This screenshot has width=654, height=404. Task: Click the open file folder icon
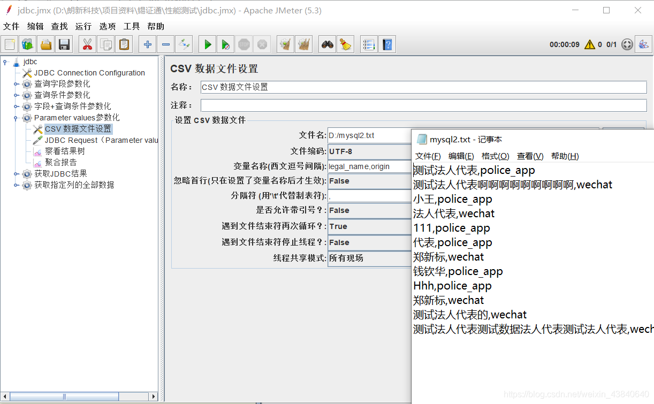(47, 44)
